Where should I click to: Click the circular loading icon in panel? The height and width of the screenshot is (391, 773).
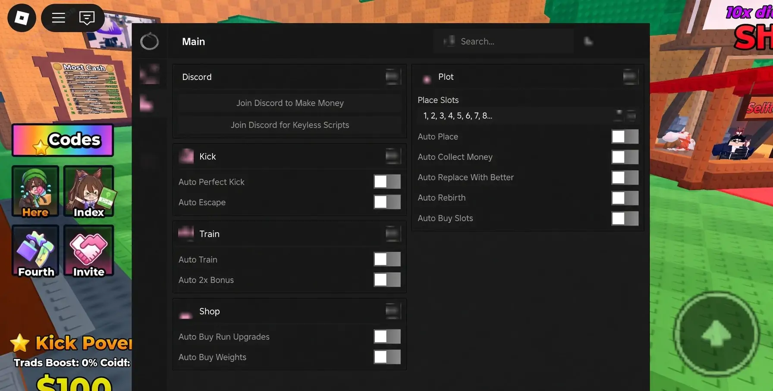[x=150, y=41]
